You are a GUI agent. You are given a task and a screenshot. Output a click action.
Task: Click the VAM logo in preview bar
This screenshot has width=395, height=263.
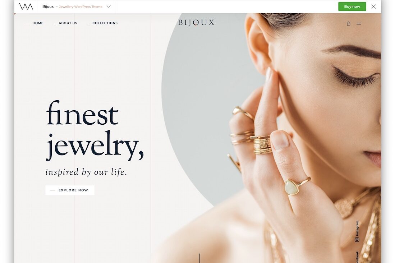(x=26, y=6)
